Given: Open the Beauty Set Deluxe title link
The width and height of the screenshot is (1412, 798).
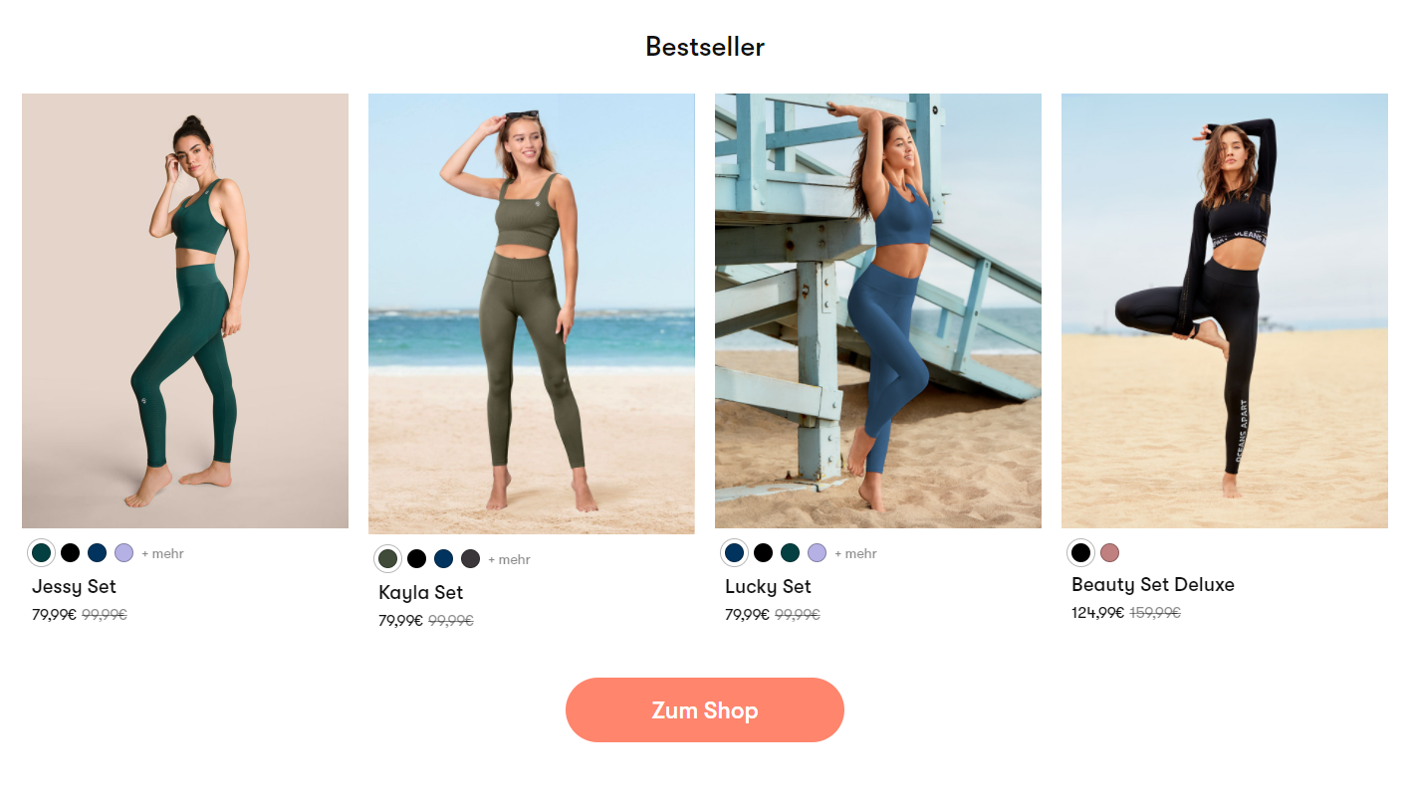Looking at the screenshot, I should click(1152, 585).
